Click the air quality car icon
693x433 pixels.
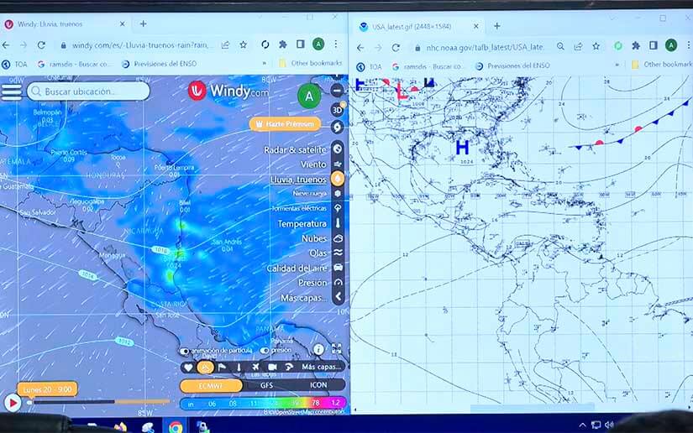click(x=338, y=268)
